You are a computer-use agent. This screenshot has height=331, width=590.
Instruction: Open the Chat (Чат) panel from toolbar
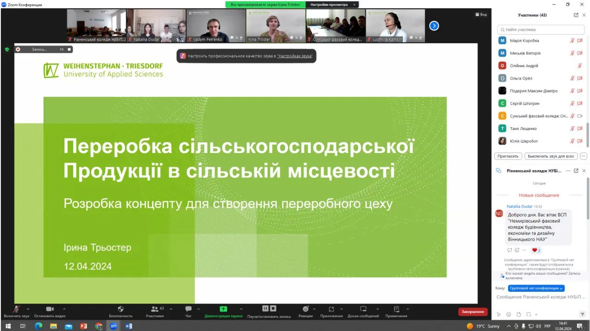click(188, 309)
